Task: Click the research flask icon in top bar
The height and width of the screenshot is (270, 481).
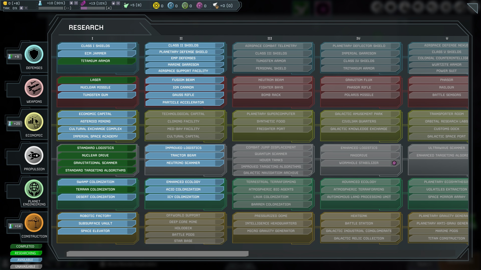Action: click(x=40, y=3)
